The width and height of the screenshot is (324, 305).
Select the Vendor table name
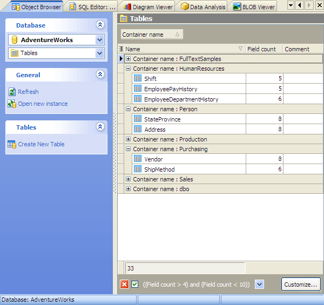(x=153, y=159)
